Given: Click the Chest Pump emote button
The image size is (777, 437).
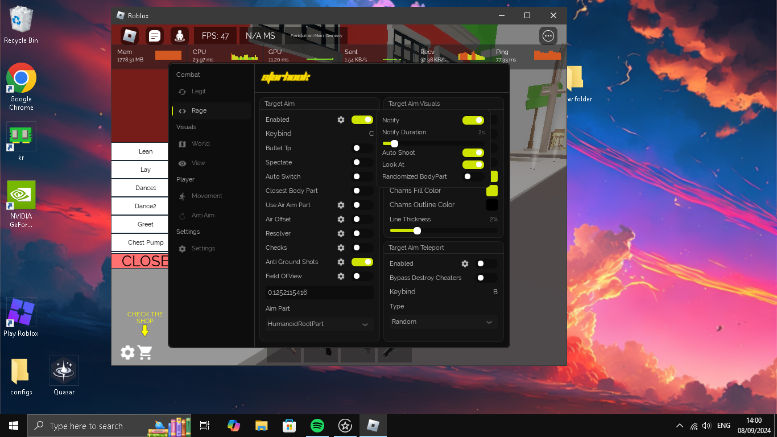Looking at the screenshot, I should [140, 242].
